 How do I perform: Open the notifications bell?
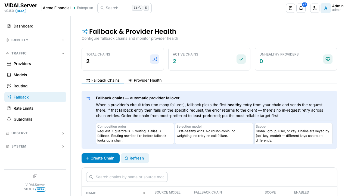pyautogui.click(x=301, y=8)
